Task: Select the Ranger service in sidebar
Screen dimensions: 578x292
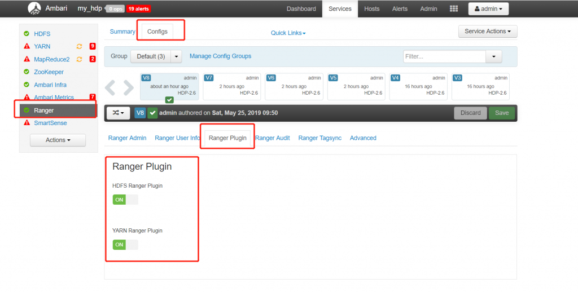Action: point(59,110)
